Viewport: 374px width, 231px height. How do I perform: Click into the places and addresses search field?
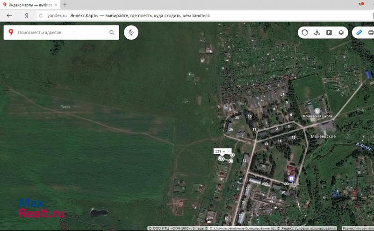[x=61, y=33]
